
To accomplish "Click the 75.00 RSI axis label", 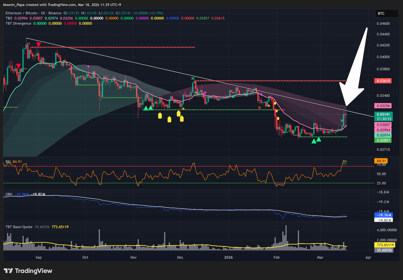I will pyautogui.click(x=381, y=165).
